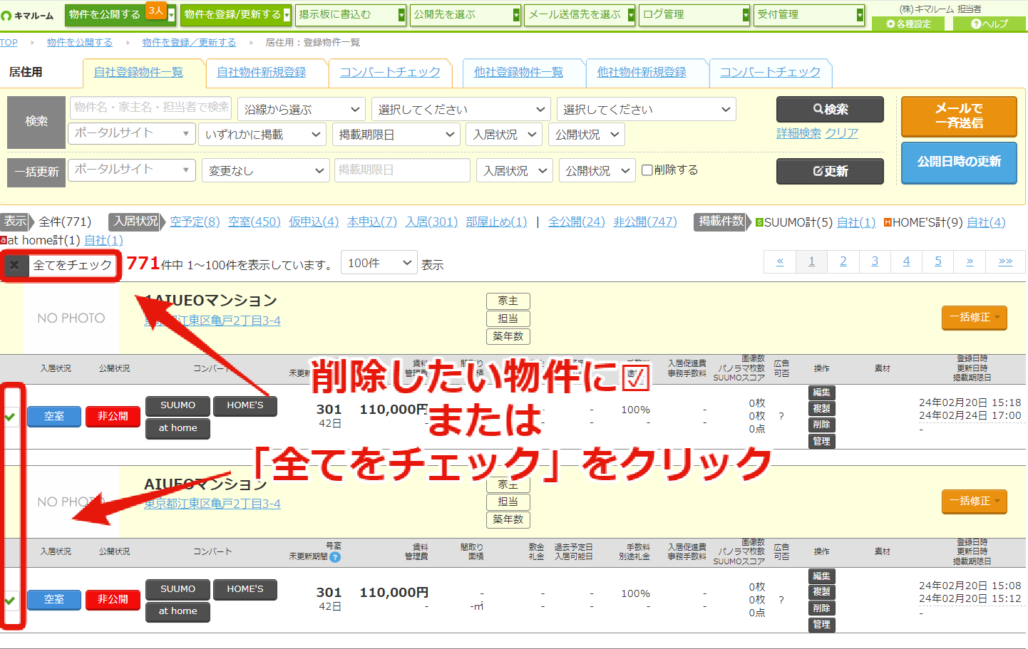The height and width of the screenshot is (649, 1028).
Task: Toggle checkbox of the 15:18 listing row
Action: (10, 416)
